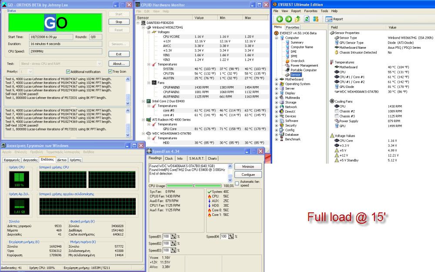Uncheck Additional notification in ORTHOS
Screen dimensions: 435x272
68,71
